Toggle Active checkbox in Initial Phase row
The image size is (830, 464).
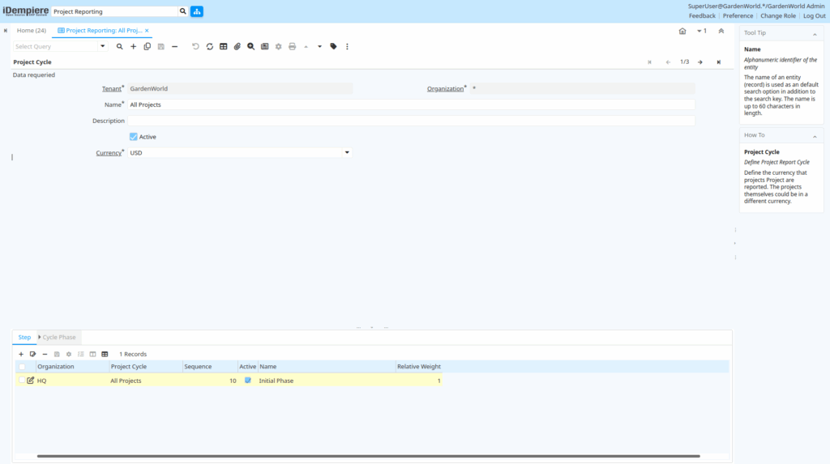(x=248, y=380)
